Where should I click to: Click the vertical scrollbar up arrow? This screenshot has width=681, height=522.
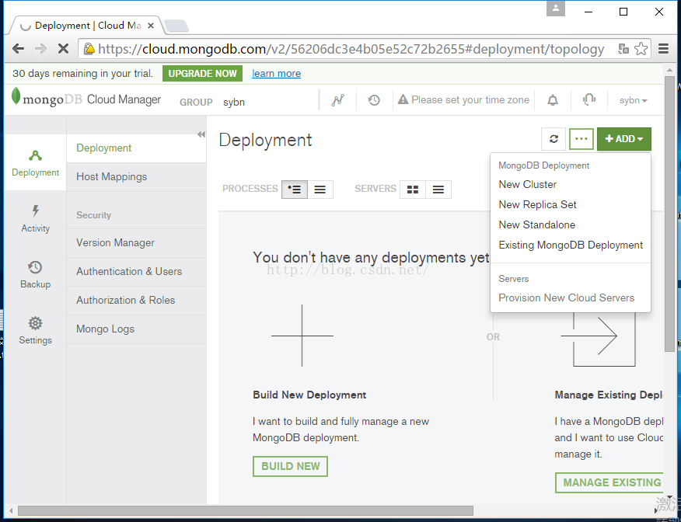[x=669, y=69]
